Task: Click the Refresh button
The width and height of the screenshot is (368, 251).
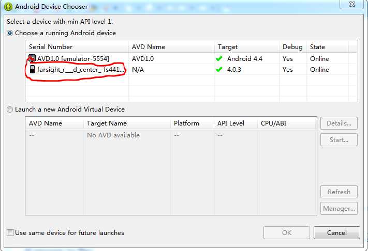Action: [x=339, y=192]
